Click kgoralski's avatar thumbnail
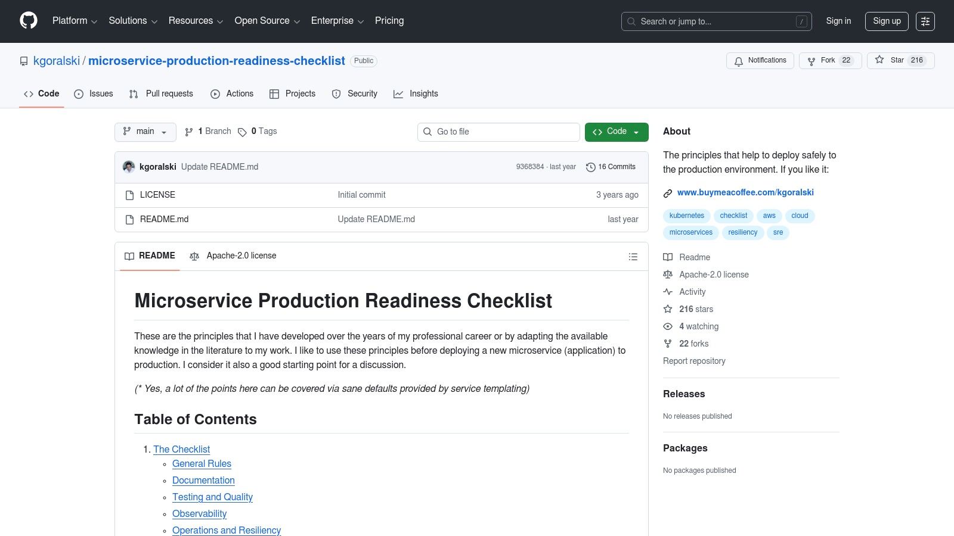The height and width of the screenshot is (536, 954). [129, 167]
